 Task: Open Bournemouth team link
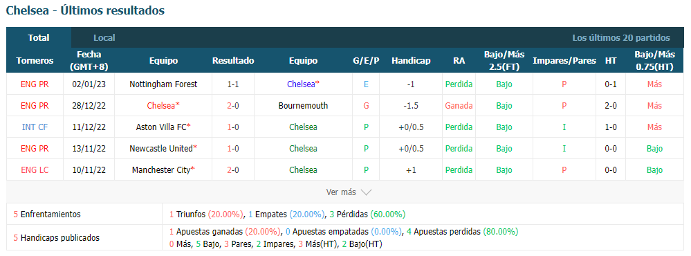pos(303,106)
